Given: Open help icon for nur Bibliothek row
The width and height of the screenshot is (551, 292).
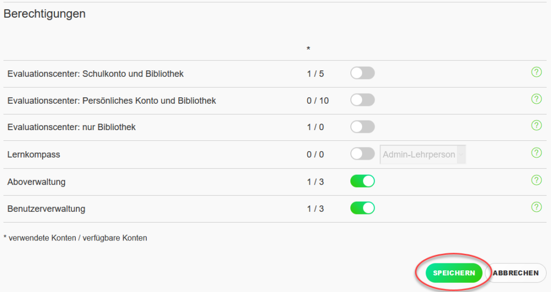Looking at the screenshot, I should [536, 125].
